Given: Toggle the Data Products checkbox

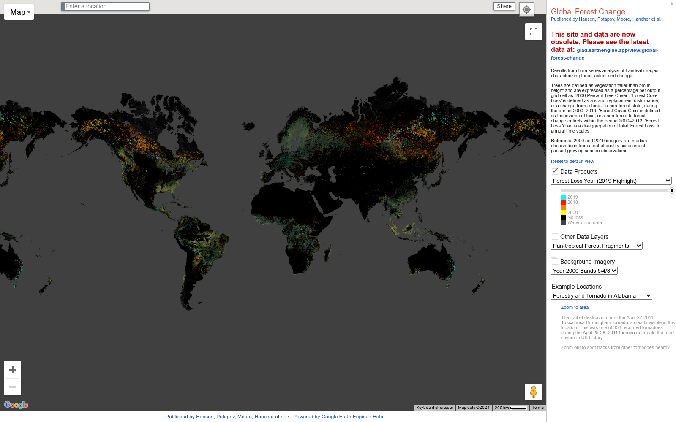Looking at the screenshot, I should tap(555, 171).
